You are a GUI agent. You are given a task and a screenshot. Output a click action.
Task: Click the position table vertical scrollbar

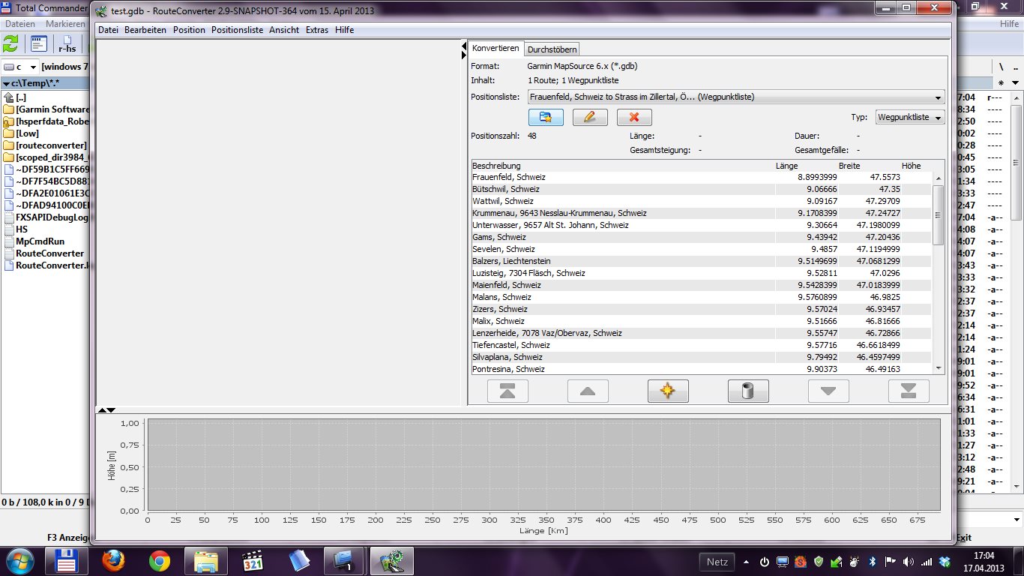[938, 214]
